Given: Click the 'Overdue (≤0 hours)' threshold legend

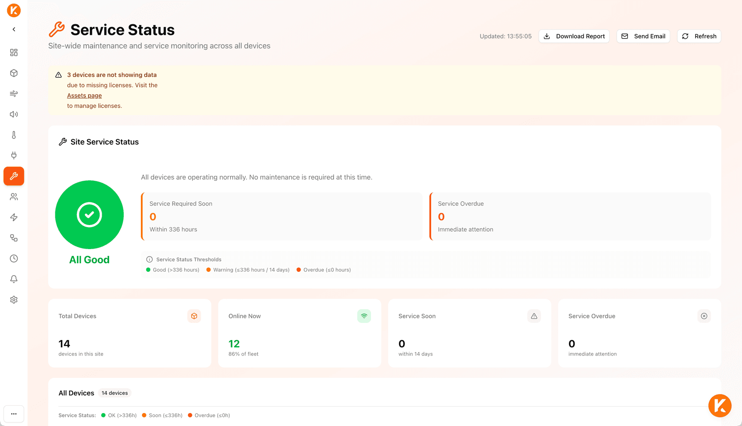Looking at the screenshot, I should click(324, 270).
